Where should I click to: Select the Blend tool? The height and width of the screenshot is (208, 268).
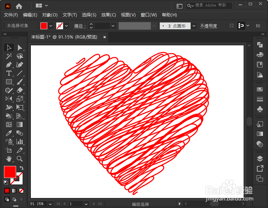click(x=20, y=133)
